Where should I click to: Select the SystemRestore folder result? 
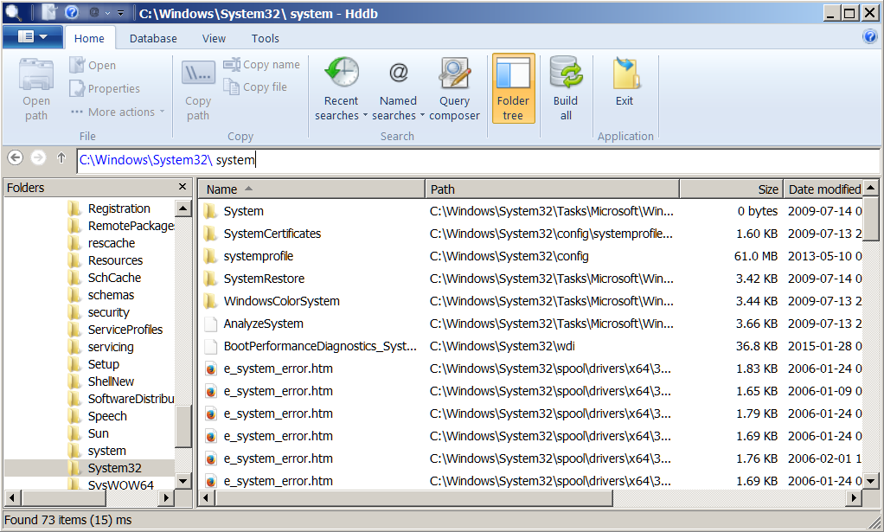tap(530, 279)
